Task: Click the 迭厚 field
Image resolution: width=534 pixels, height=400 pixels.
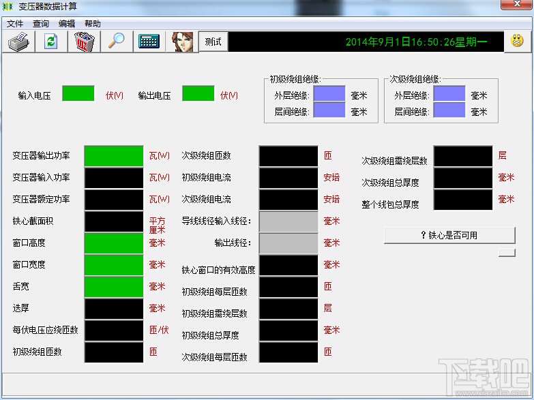Action: coord(114,309)
